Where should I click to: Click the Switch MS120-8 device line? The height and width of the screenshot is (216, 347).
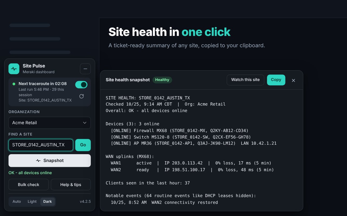181,137
